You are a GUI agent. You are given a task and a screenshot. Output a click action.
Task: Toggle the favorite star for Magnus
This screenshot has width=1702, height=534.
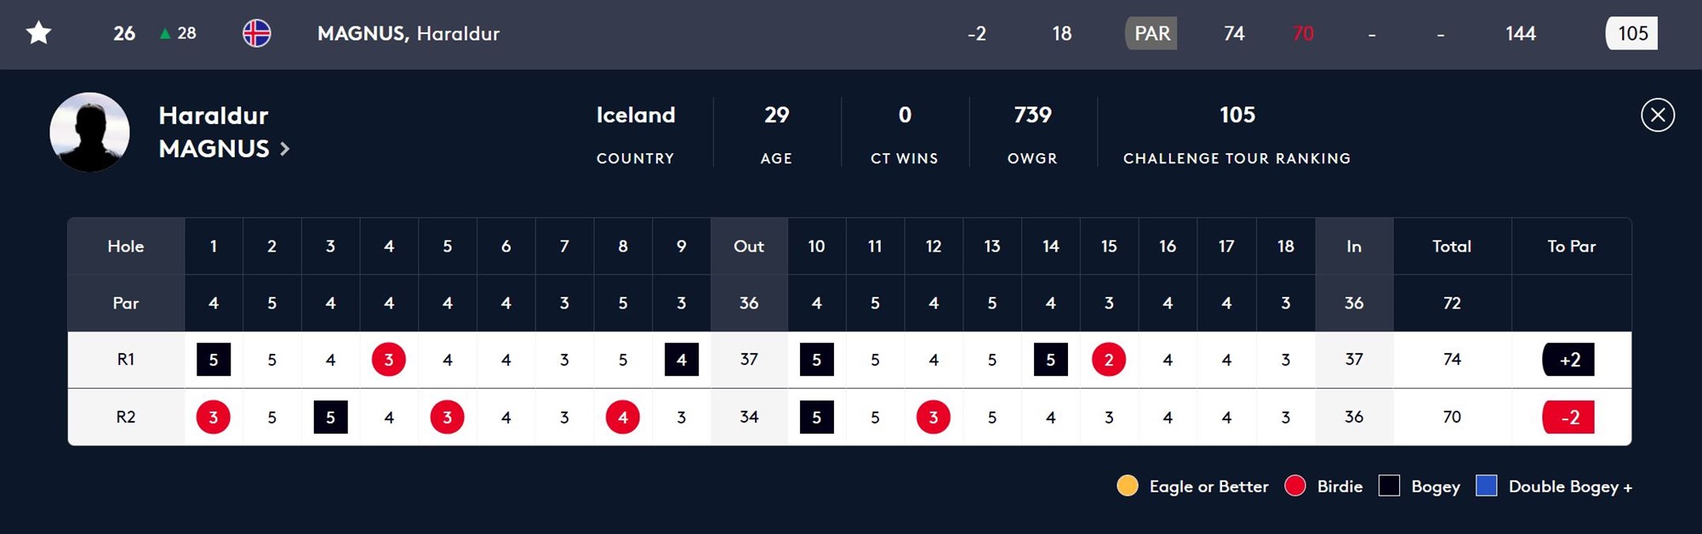[39, 33]
